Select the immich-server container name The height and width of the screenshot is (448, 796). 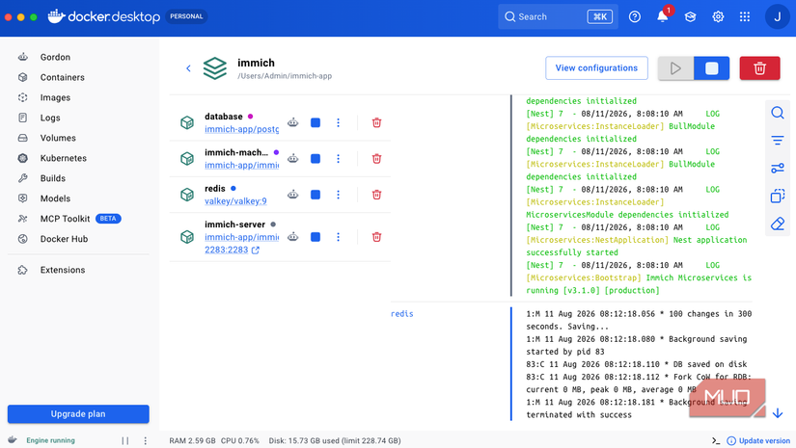point(234,224)
